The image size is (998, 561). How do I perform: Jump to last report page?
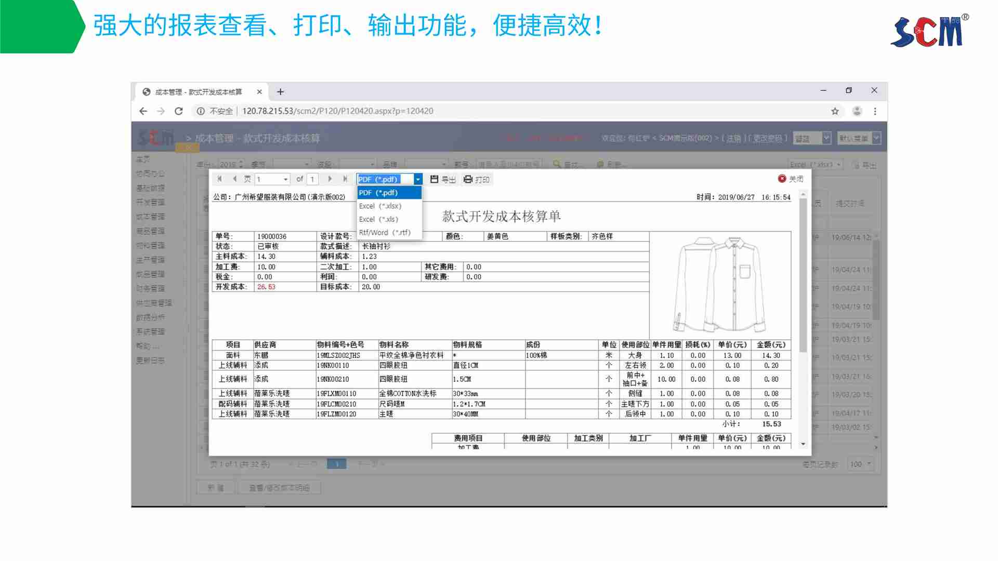[345, 179]
